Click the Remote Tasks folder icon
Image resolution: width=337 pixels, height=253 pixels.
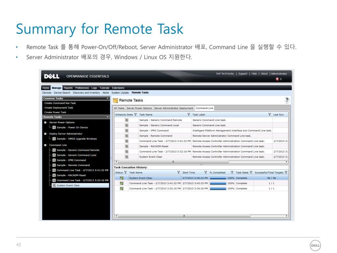pos(116,100)
